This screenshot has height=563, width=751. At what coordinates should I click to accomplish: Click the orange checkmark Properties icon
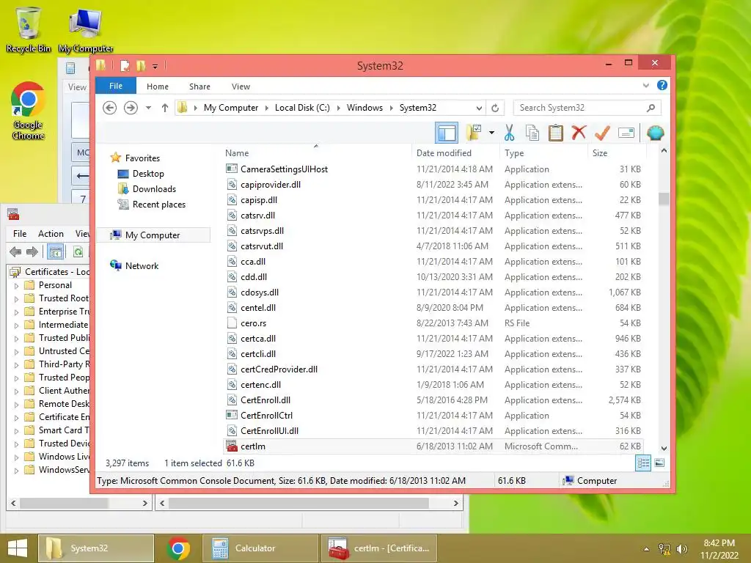pos(602,133)
